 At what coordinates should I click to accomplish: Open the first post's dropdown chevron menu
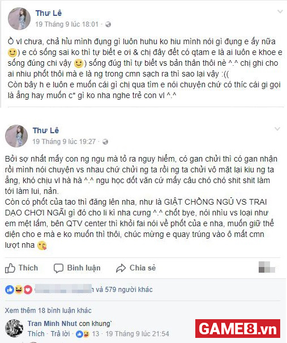pyautogui.click(x=280, y=11)
